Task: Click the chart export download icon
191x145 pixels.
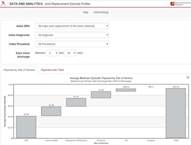Action: click(188, 77)
